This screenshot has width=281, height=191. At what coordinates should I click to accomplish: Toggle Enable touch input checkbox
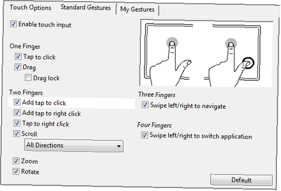pos(13,24)
